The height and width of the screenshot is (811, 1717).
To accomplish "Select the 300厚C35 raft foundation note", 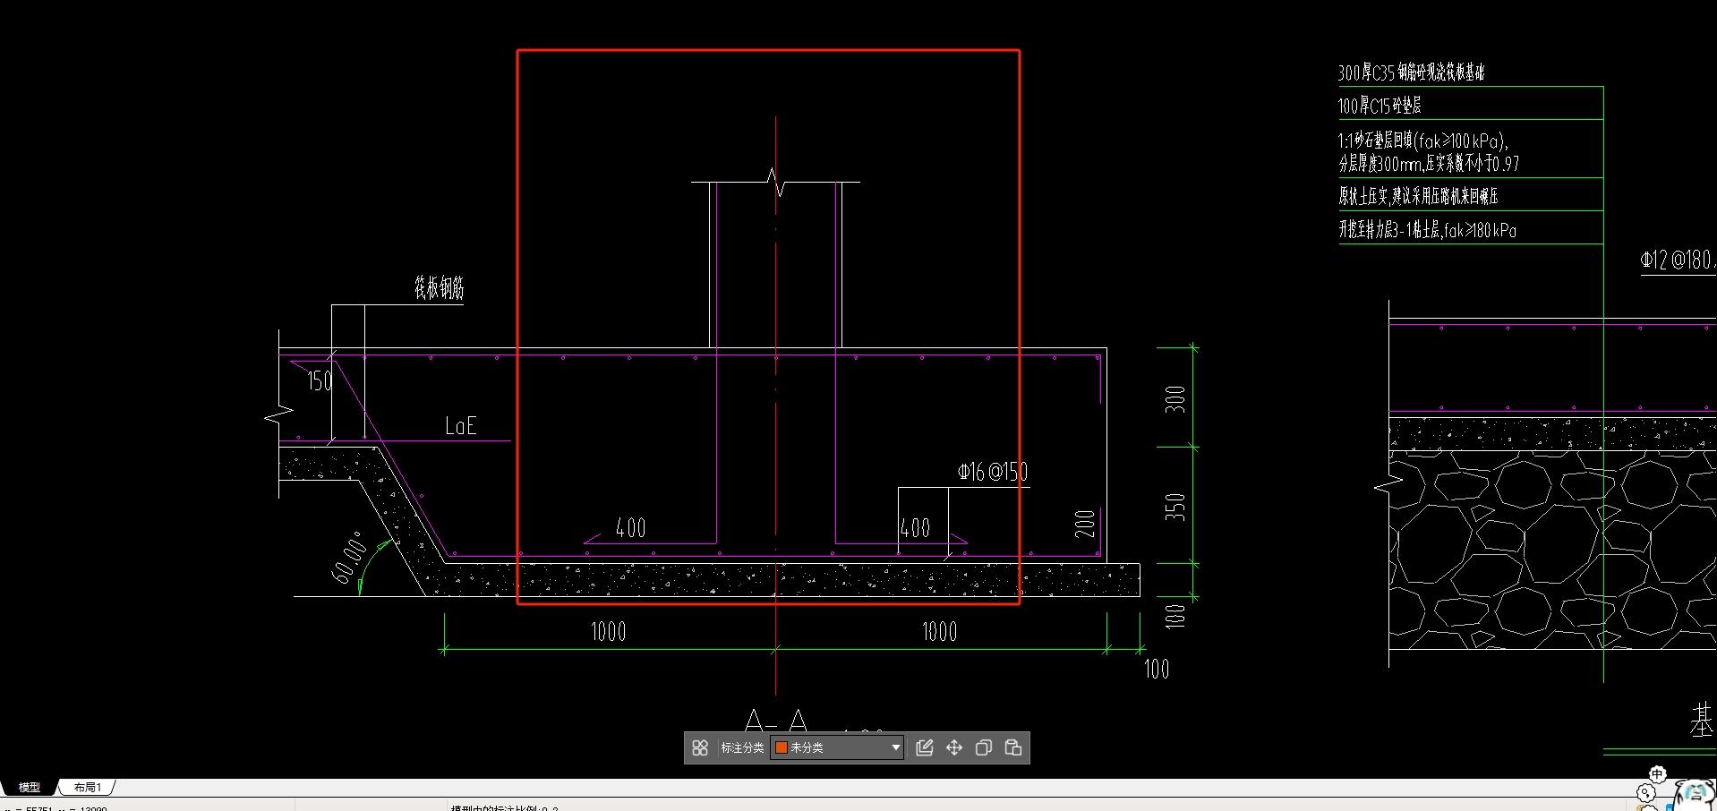I will tap(1412, 73).
